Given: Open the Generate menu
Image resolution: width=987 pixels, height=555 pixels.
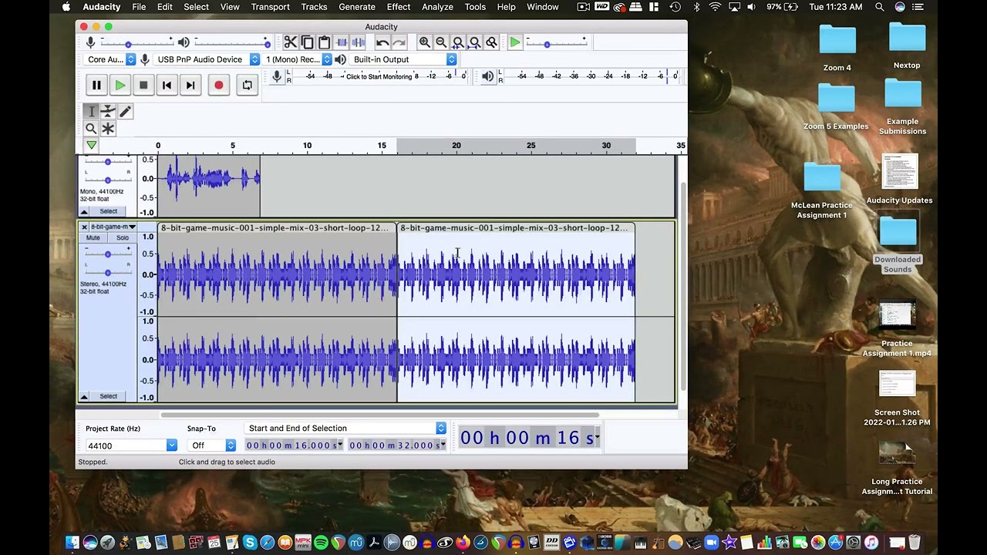Looking at the screenshot, I should click(357, 7).
